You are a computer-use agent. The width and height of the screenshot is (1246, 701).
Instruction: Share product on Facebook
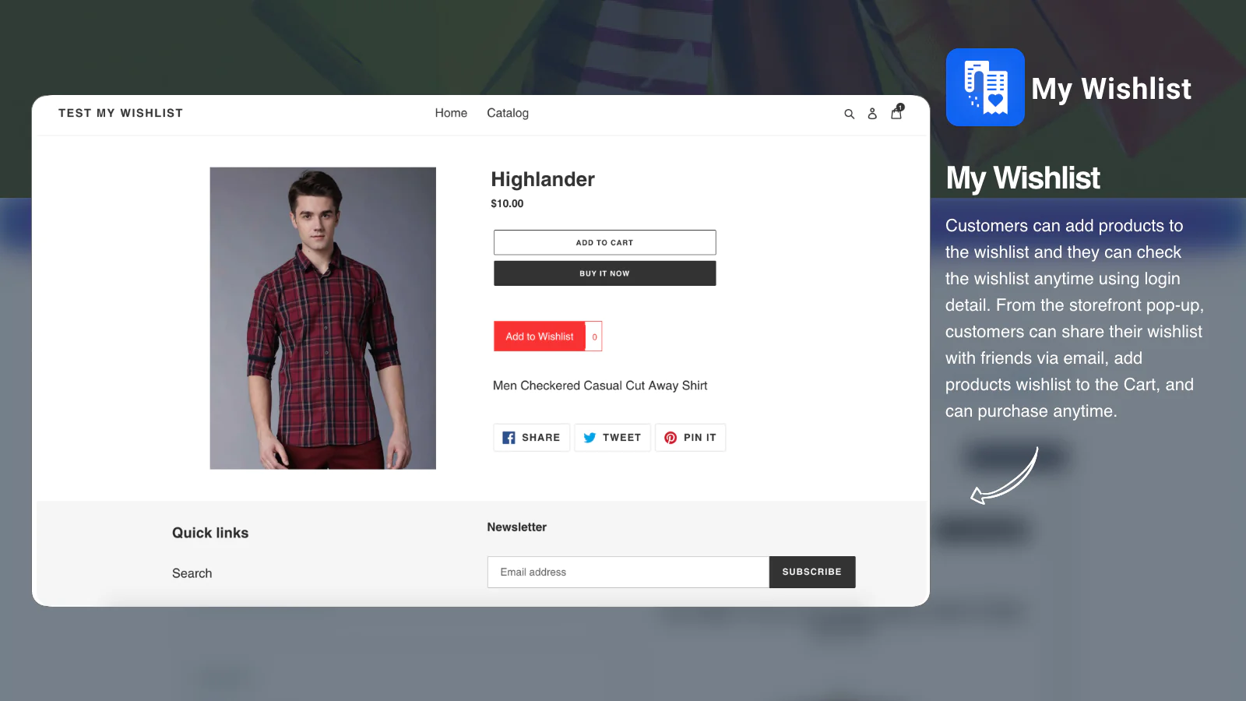click(x=531, y=438)
